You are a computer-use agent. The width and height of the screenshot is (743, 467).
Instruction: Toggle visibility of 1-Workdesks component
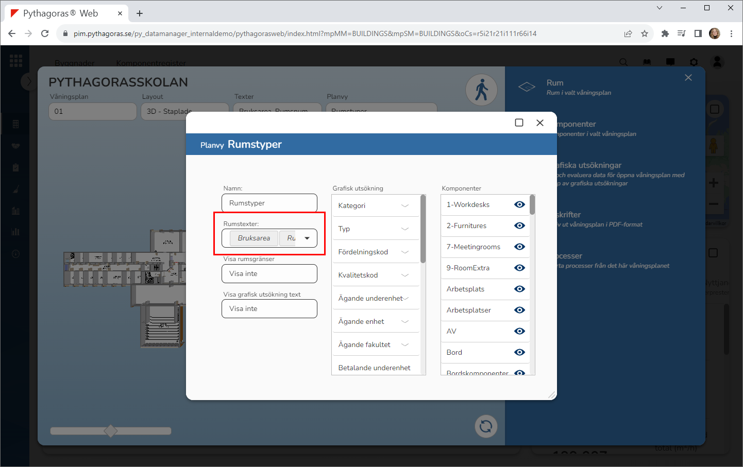519,204
